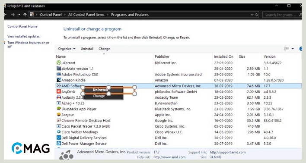Open Turn Windows features on or off
Screen dimensions: 306x163
[28, 44]
